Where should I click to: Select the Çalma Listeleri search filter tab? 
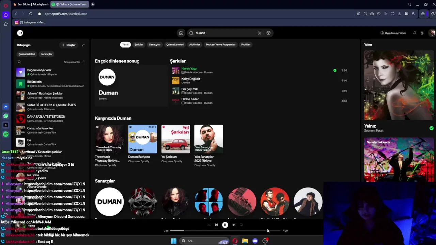pyautogui.click(x=175, y=45)
